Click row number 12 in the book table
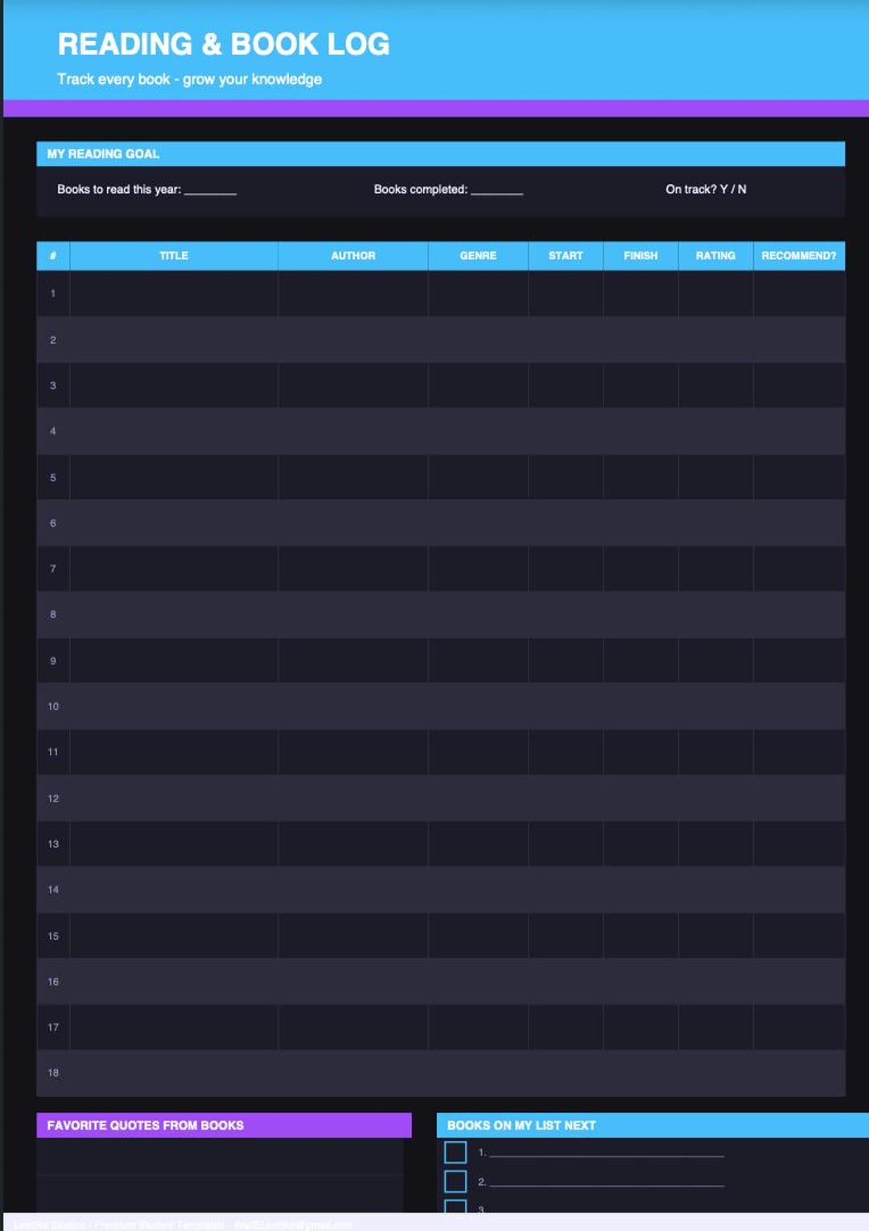869x1231 pixels. click(x=53, y=798)
